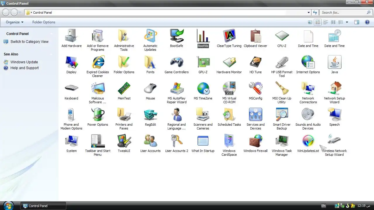Screen dimensions: 374x210
Task: Open the views options dropdown arrow
Action: [347, 22]
